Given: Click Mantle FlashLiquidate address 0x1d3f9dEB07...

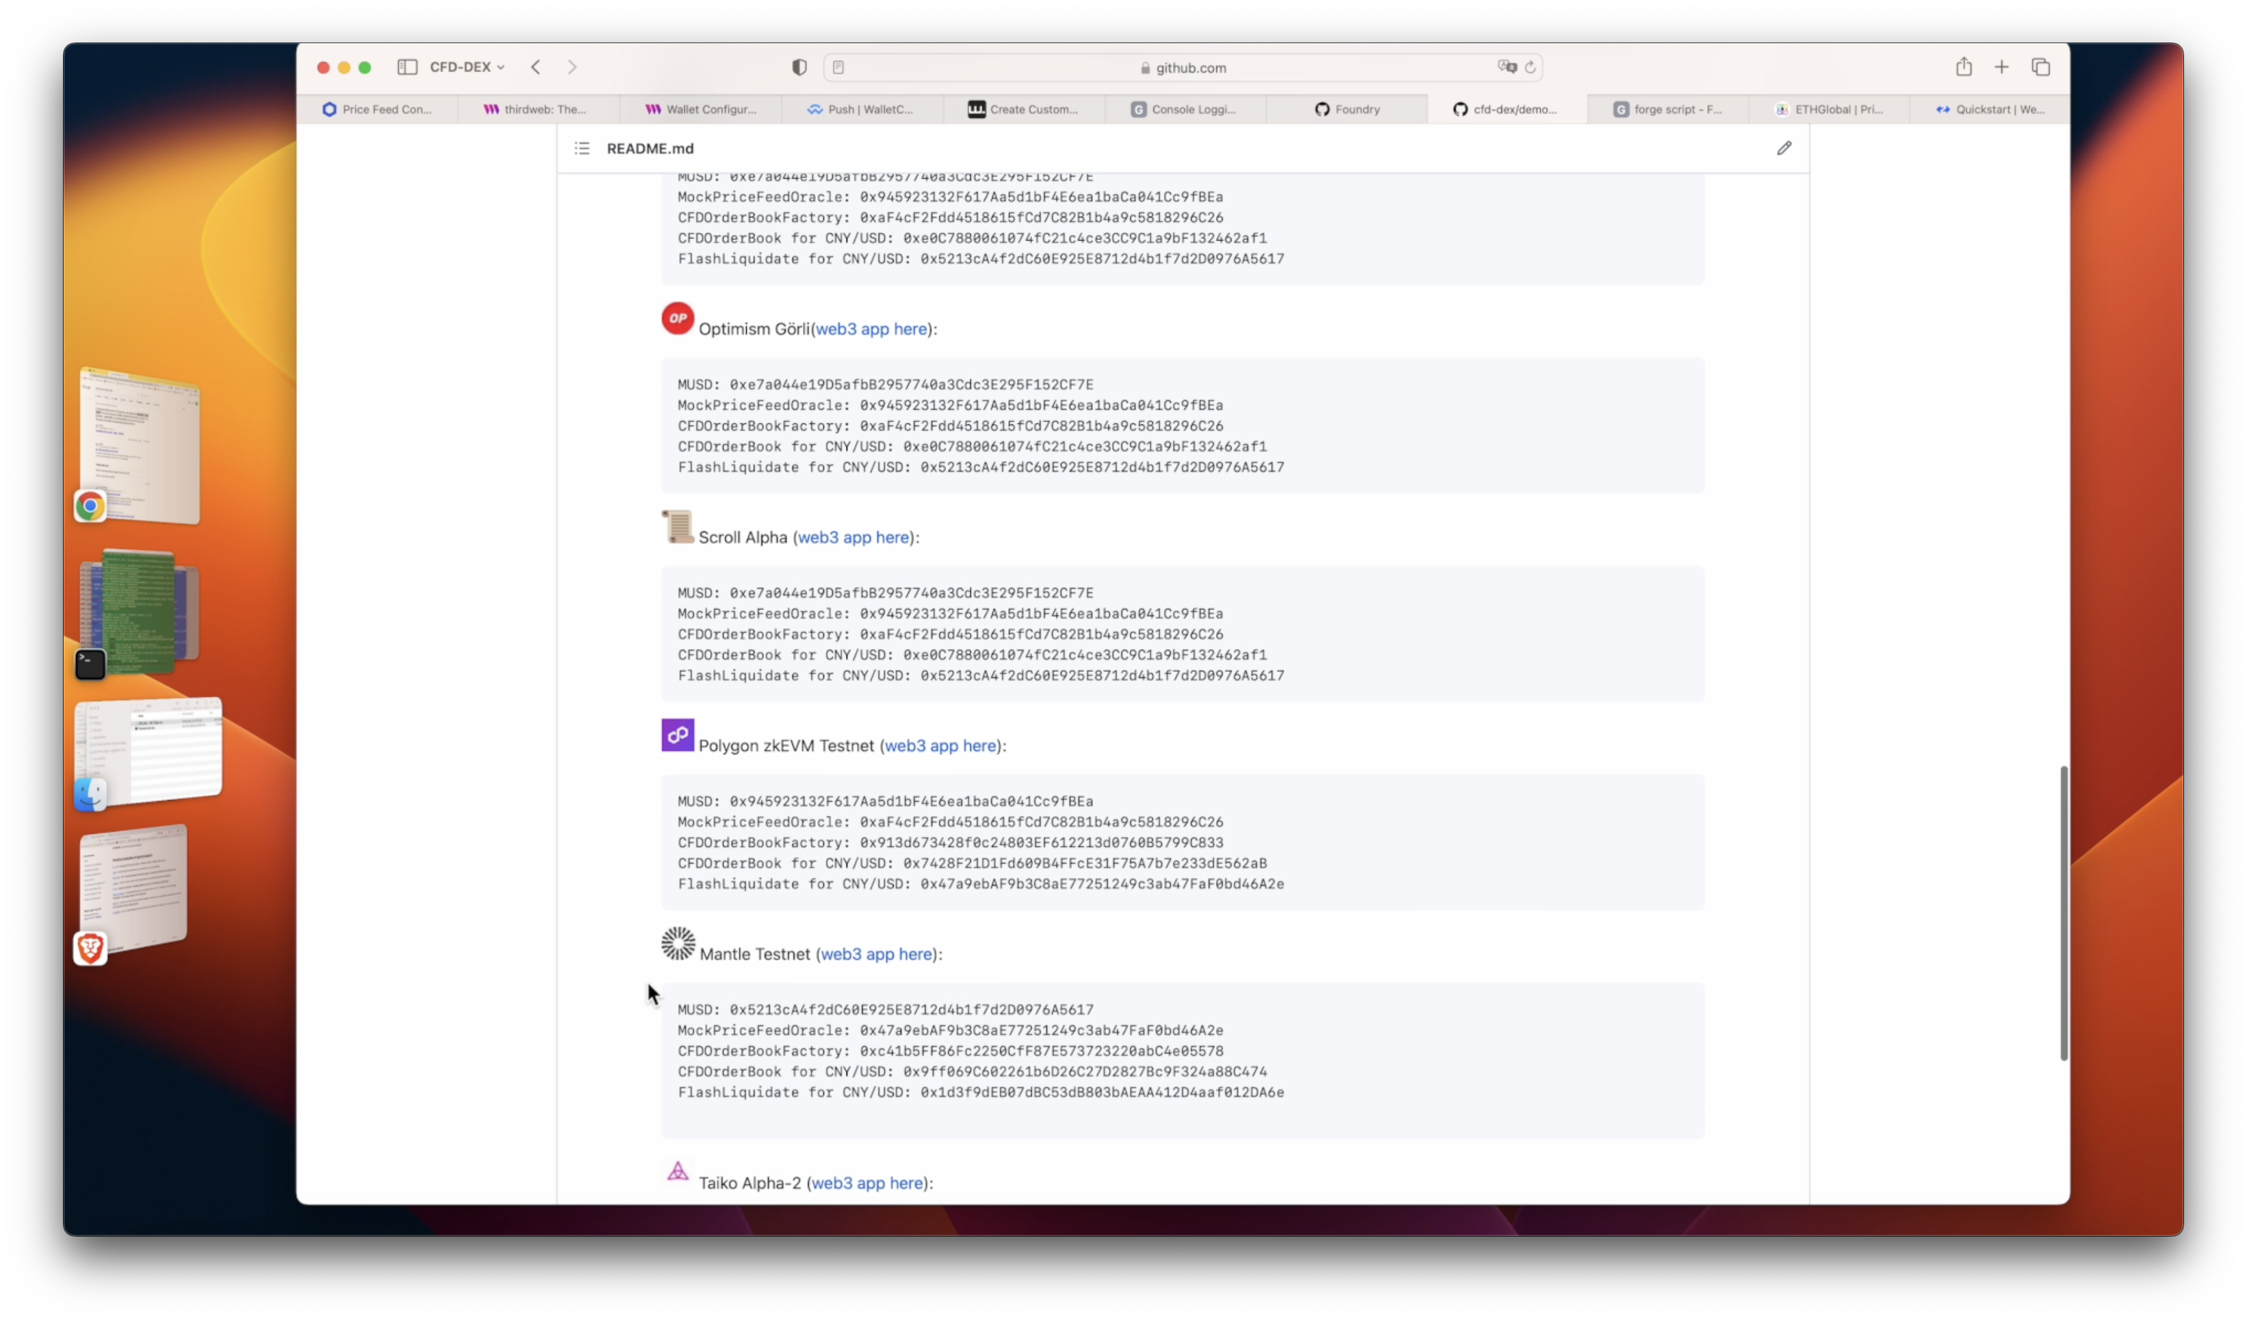Looking at the screenshot, I should tap(1102, 1092).
